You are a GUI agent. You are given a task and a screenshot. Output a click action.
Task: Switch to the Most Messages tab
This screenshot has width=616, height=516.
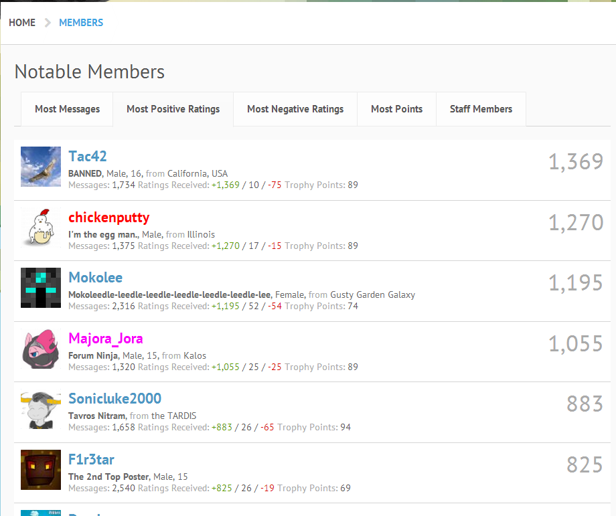coord(67,109)
